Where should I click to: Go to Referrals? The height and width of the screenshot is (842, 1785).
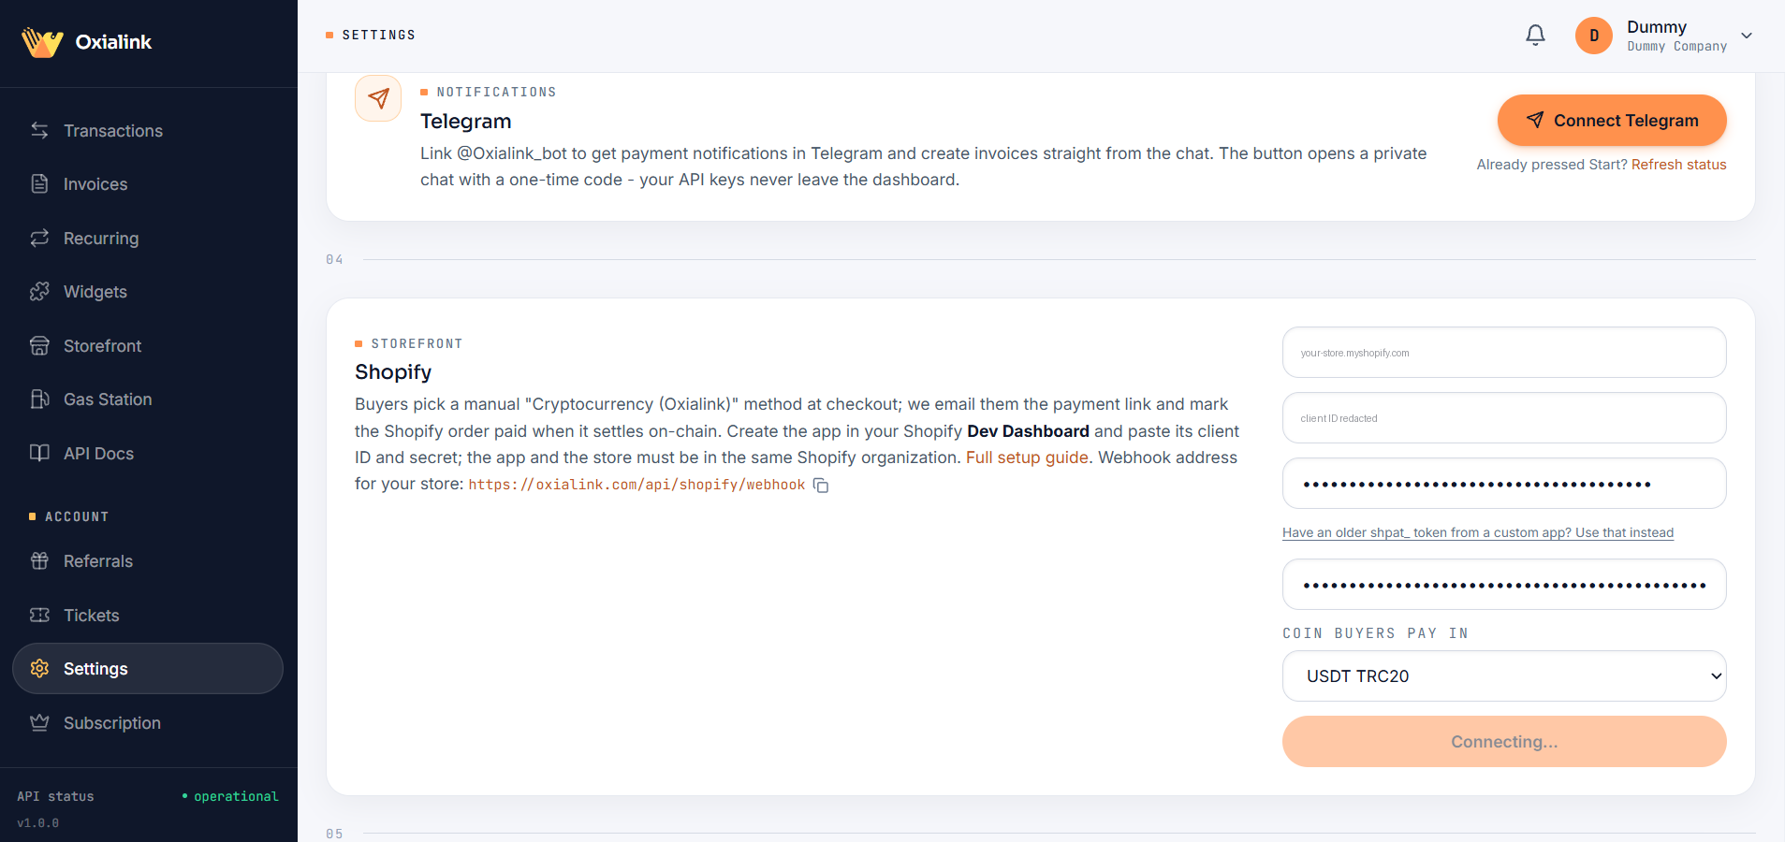148,561
